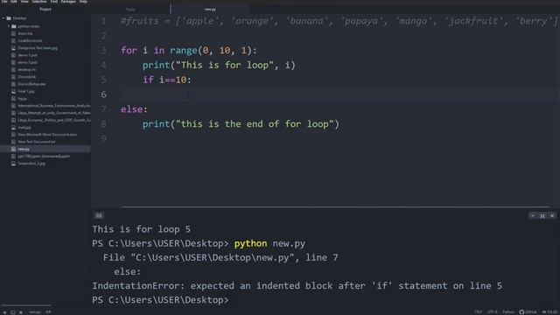Image resolution: width=560 pixels, height=315 pixels.
Task: Click the new.py file name in status bar
Action: coord(35,312)
